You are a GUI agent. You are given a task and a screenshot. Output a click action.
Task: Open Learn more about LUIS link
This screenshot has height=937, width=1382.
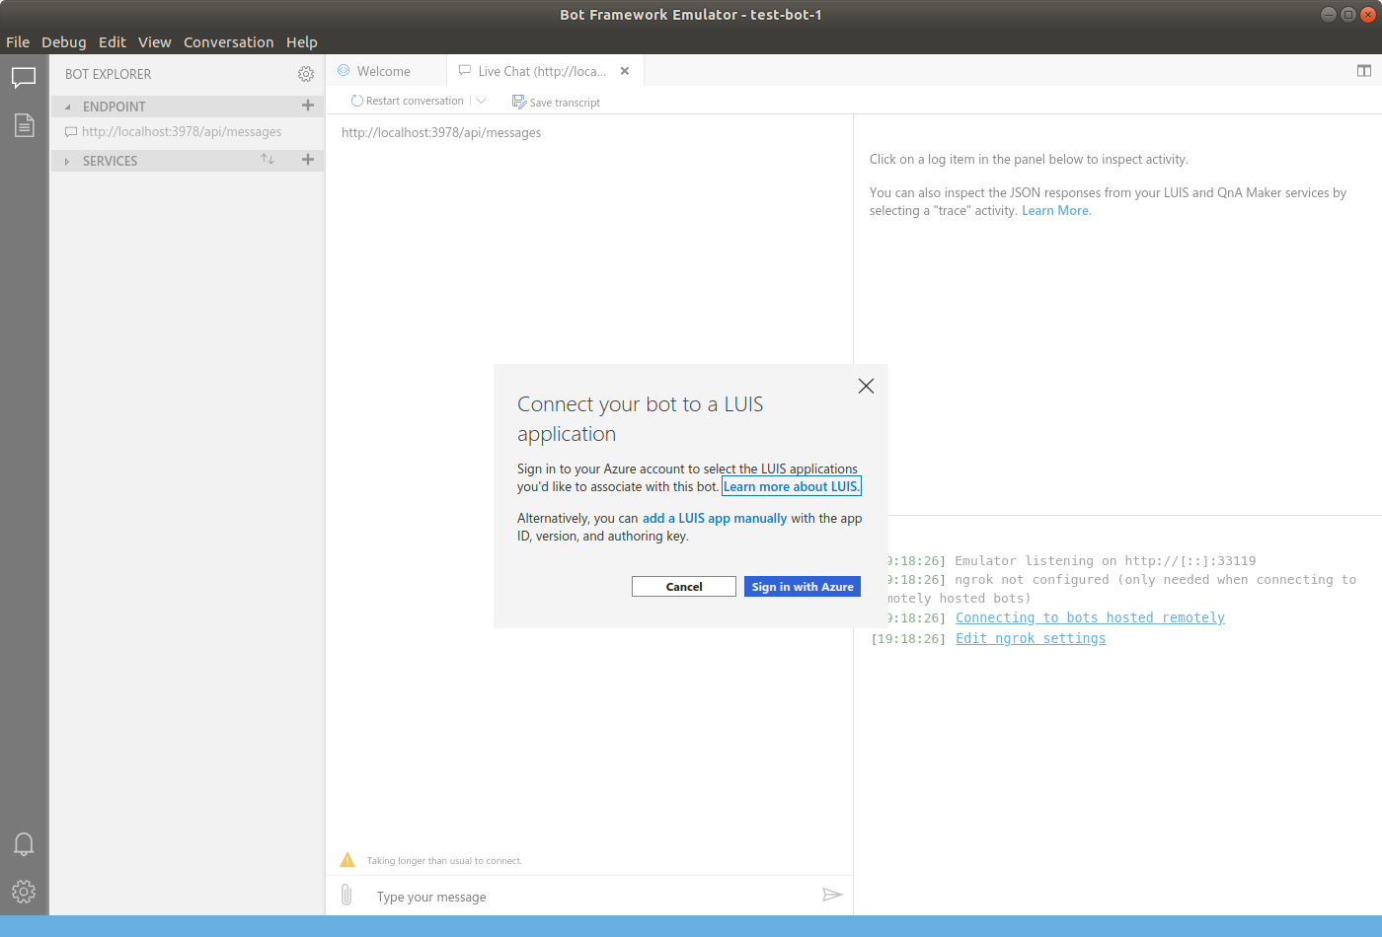(x=792, y=486)
